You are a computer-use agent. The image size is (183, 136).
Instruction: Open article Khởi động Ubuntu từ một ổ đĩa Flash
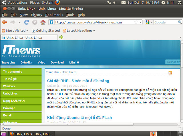pos(79,118)
